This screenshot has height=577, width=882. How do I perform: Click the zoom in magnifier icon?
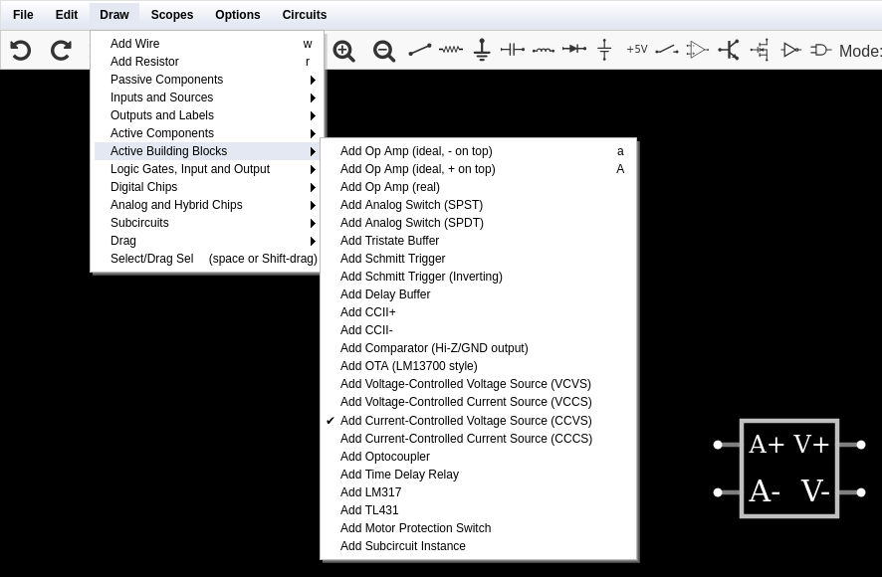click(343, 51)
